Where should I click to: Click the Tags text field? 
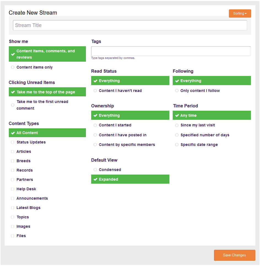tap(171, 51)
